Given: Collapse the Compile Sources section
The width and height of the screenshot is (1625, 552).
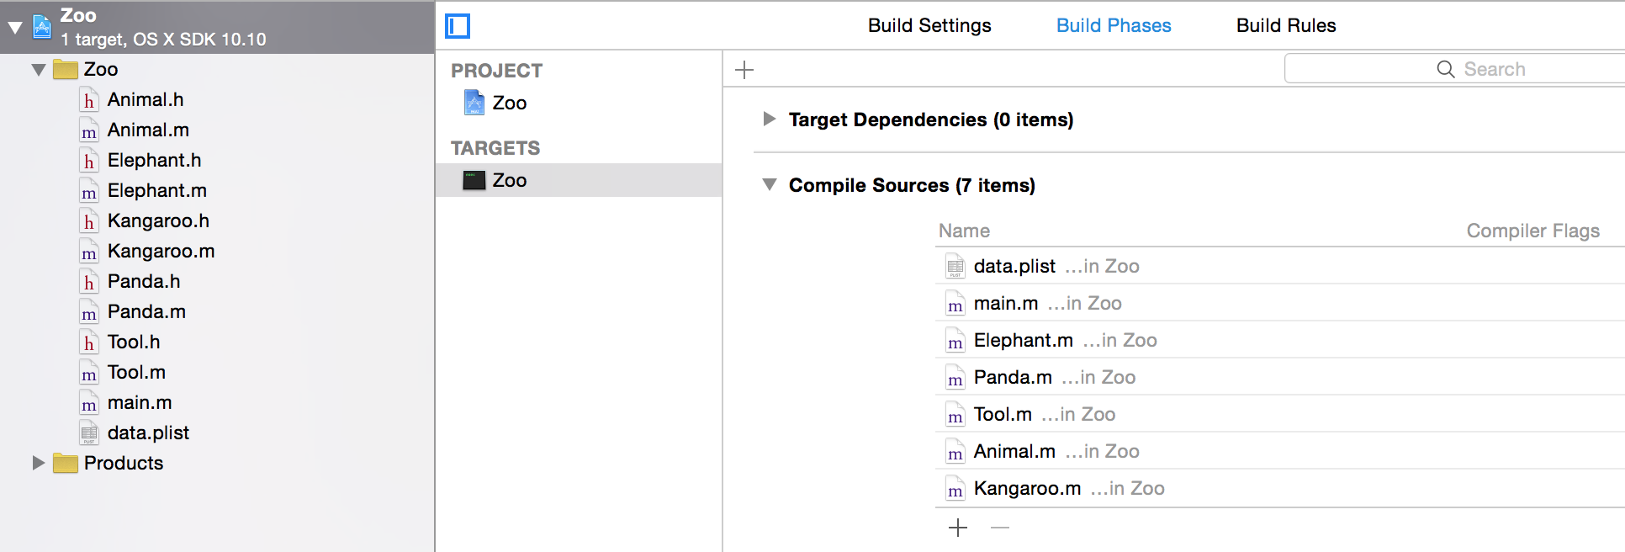Looking at the screenshot, I should [x=769, y=184].
